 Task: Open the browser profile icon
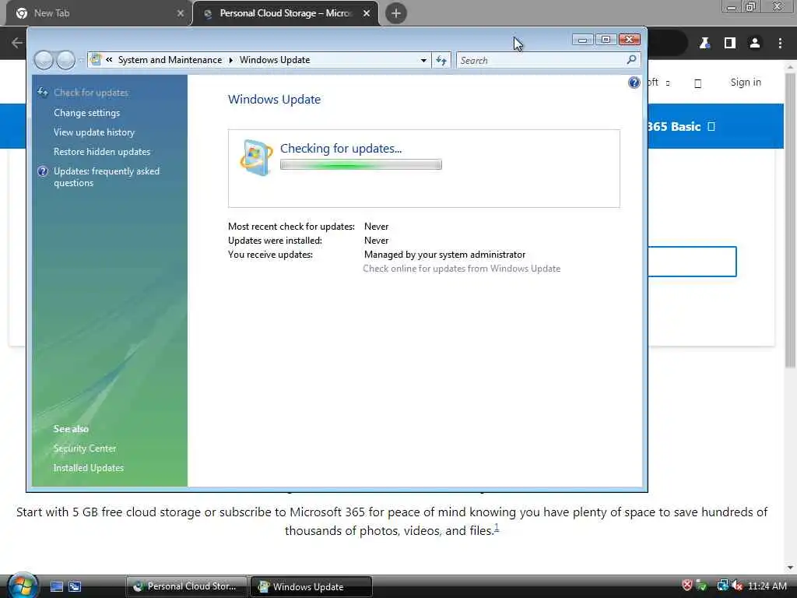[x=755, y=44]
